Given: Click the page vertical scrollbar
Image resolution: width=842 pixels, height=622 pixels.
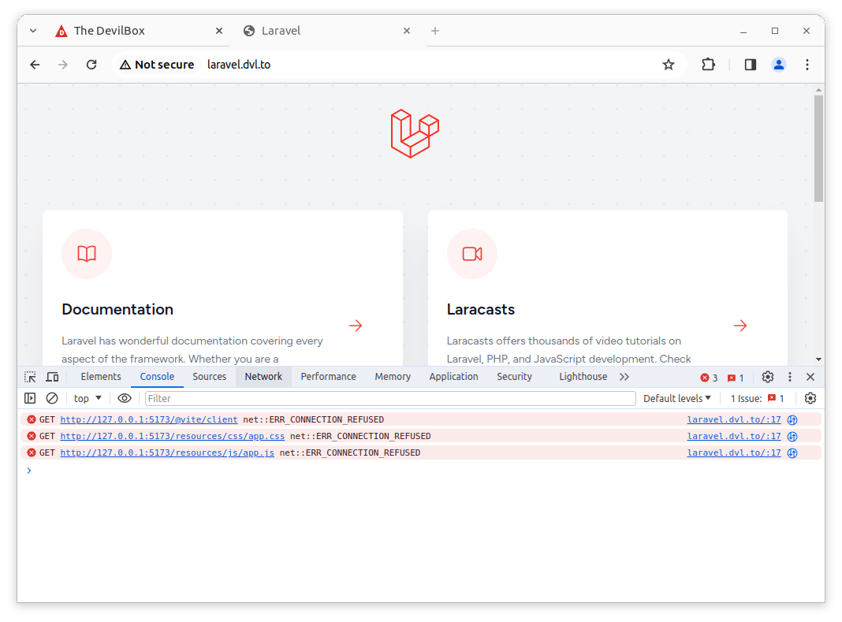Looking at the screenshot, I should tap(818, 150).
